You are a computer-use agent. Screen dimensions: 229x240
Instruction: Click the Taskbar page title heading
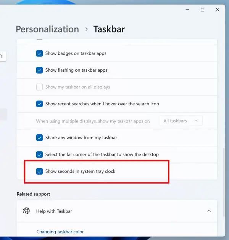(109, 29)
